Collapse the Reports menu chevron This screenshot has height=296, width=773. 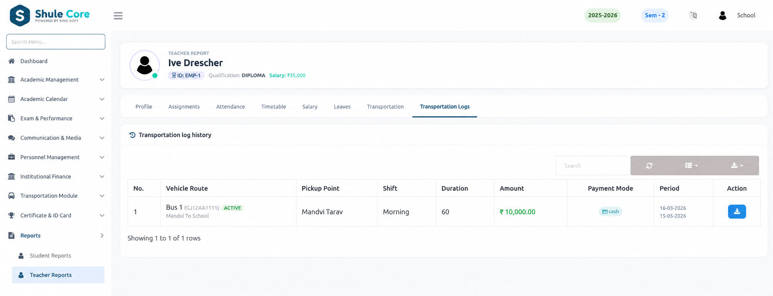(102, 235)
